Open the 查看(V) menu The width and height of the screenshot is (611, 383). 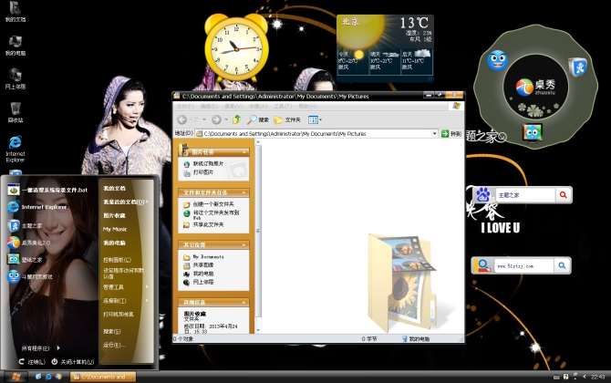point(233,106)
